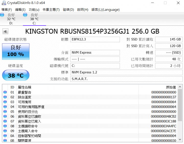Click the status orb for attribute 04
Image resolution: width=184 pixels, height=144 pixels.
(5, 107)
